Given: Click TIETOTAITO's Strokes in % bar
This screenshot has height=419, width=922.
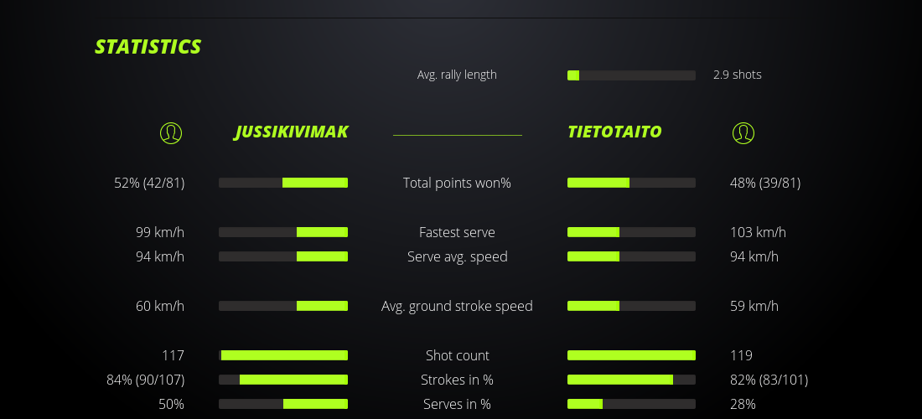Looking at the screenshot, I should (x=631, y=380).
